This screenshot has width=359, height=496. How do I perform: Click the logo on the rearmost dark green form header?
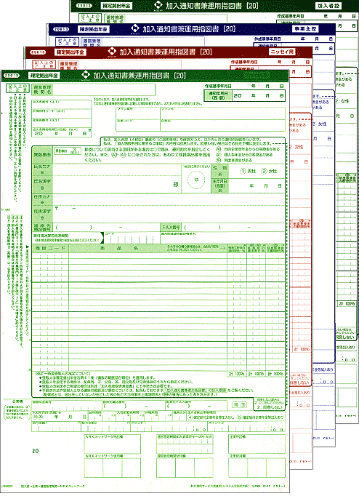158,5
